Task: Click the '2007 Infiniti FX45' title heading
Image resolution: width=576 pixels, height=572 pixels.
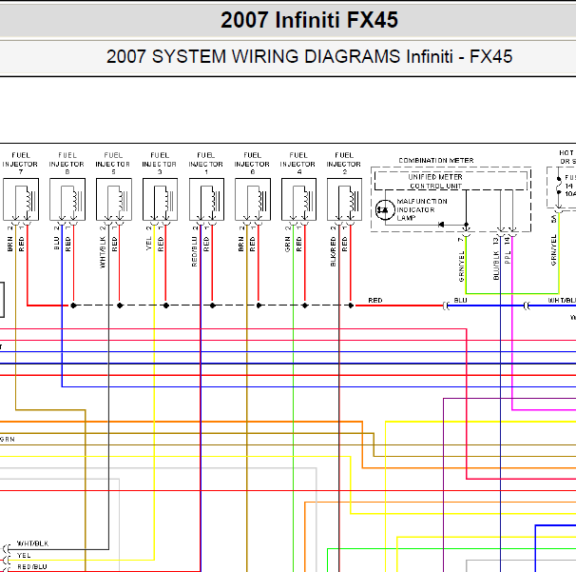Action: coord(309,20)
